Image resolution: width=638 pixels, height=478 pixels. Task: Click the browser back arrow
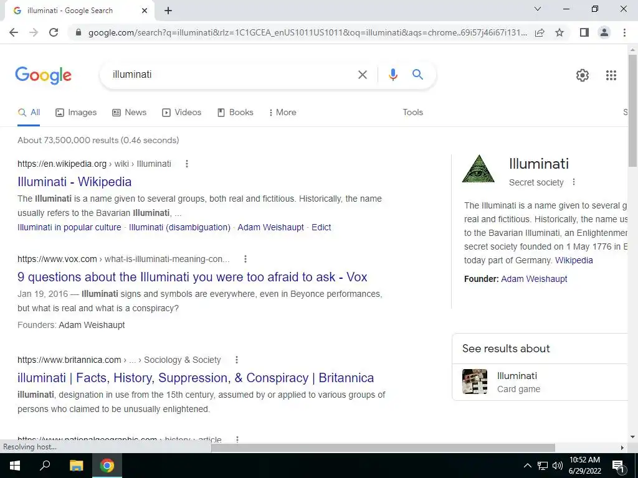click(x=14, y=32)
